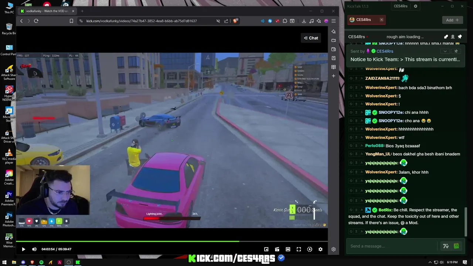Open sidebar reading list icon
Viewport: 473px width, 266px height.
333,67
